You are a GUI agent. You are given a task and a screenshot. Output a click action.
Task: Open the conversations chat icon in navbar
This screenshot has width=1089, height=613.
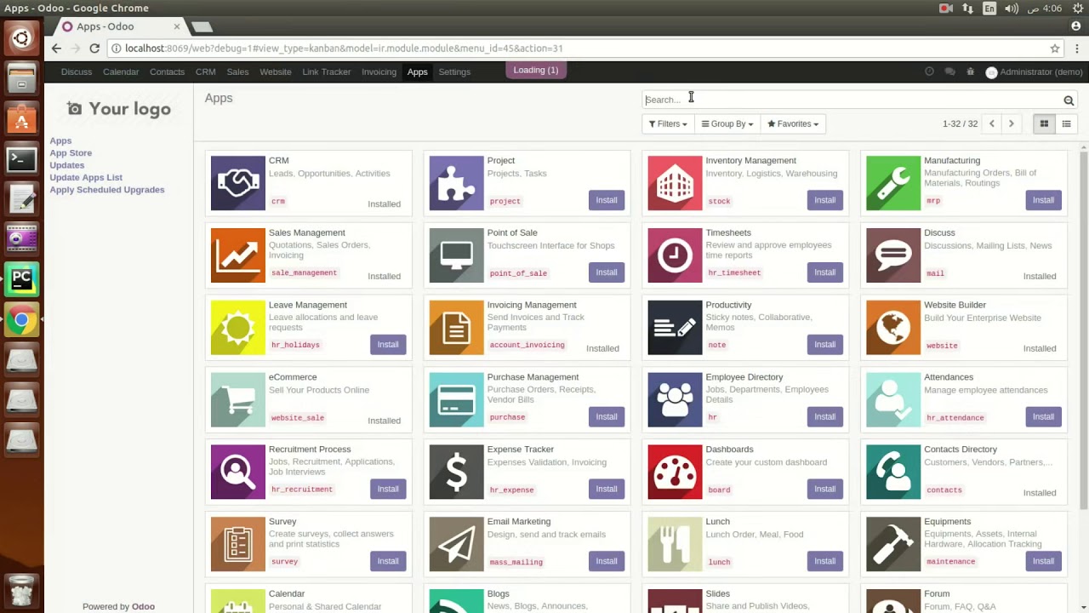(x=949, y=72)
